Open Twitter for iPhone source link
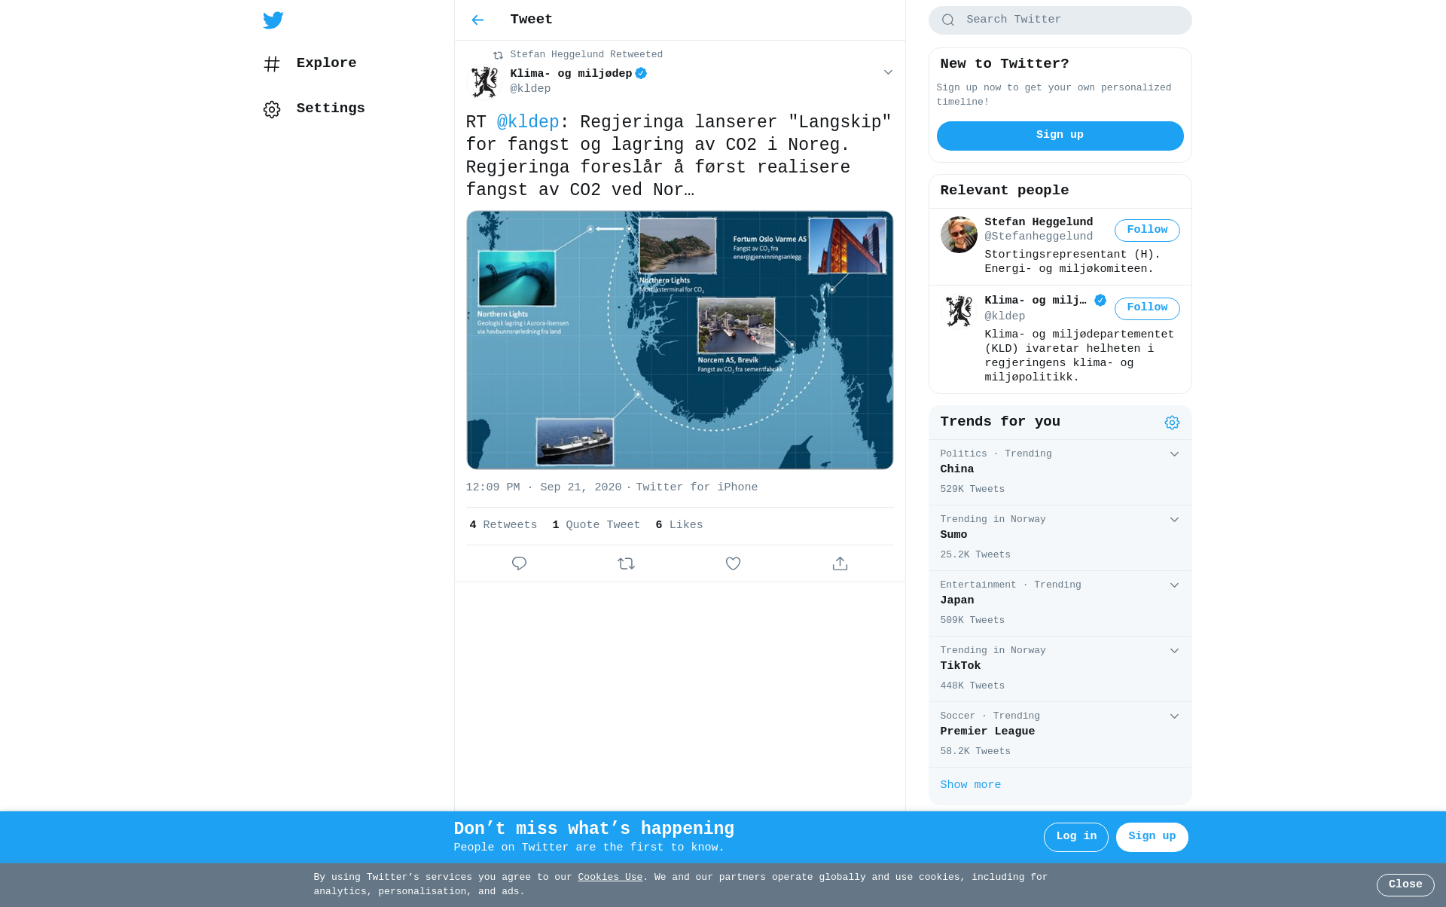Screen dimensions: 1446x907 (697, 487)
